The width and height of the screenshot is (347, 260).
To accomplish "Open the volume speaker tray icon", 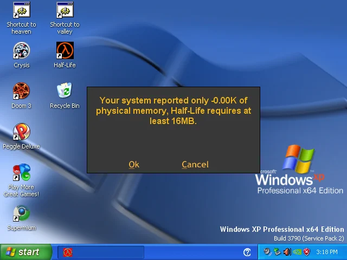I will coord(287,252).
